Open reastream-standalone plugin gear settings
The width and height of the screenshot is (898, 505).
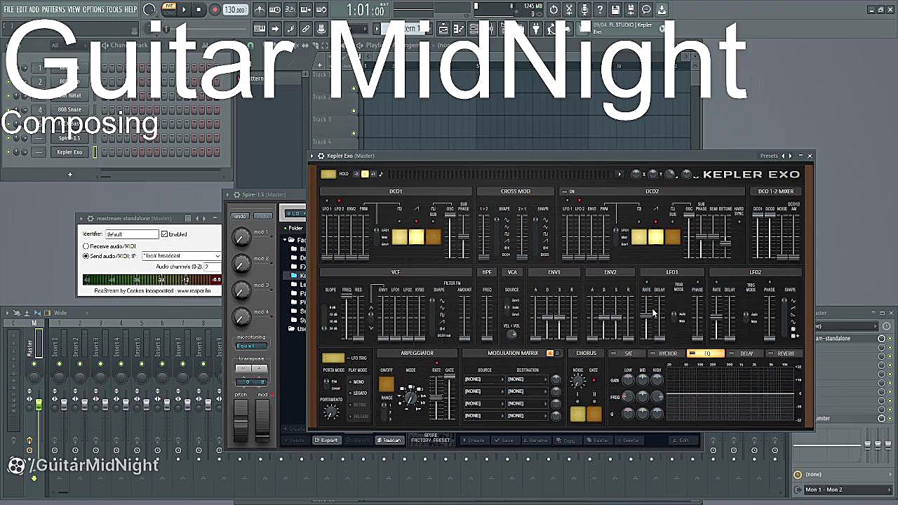point(91,218)
